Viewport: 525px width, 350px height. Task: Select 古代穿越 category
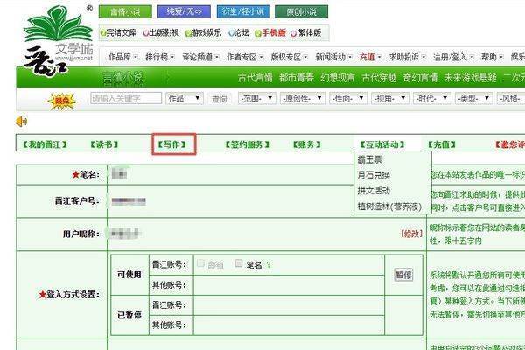point(379,78)
